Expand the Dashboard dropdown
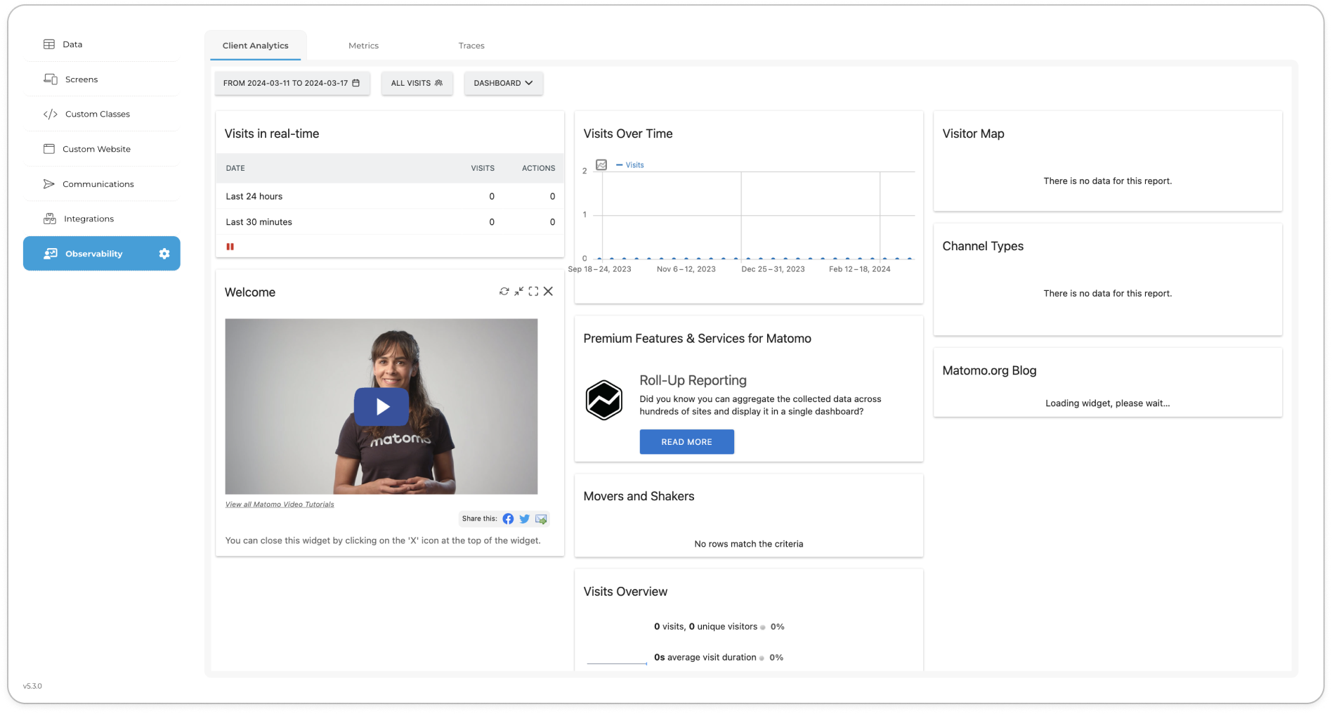Image resolution: width=1332 pixels, height=714 pixels. pyautogui.click(x=504, y=83)
